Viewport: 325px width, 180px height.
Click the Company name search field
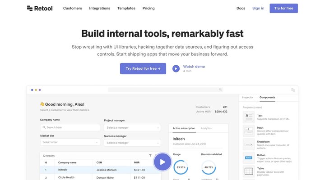click(70, 127)
